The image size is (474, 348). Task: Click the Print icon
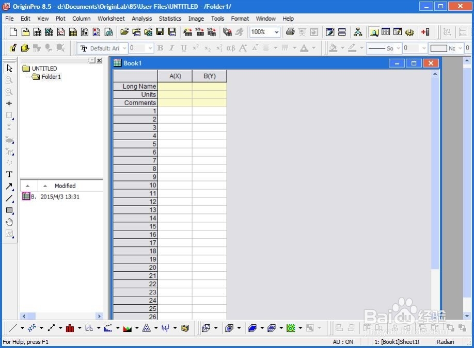(290, 32)
